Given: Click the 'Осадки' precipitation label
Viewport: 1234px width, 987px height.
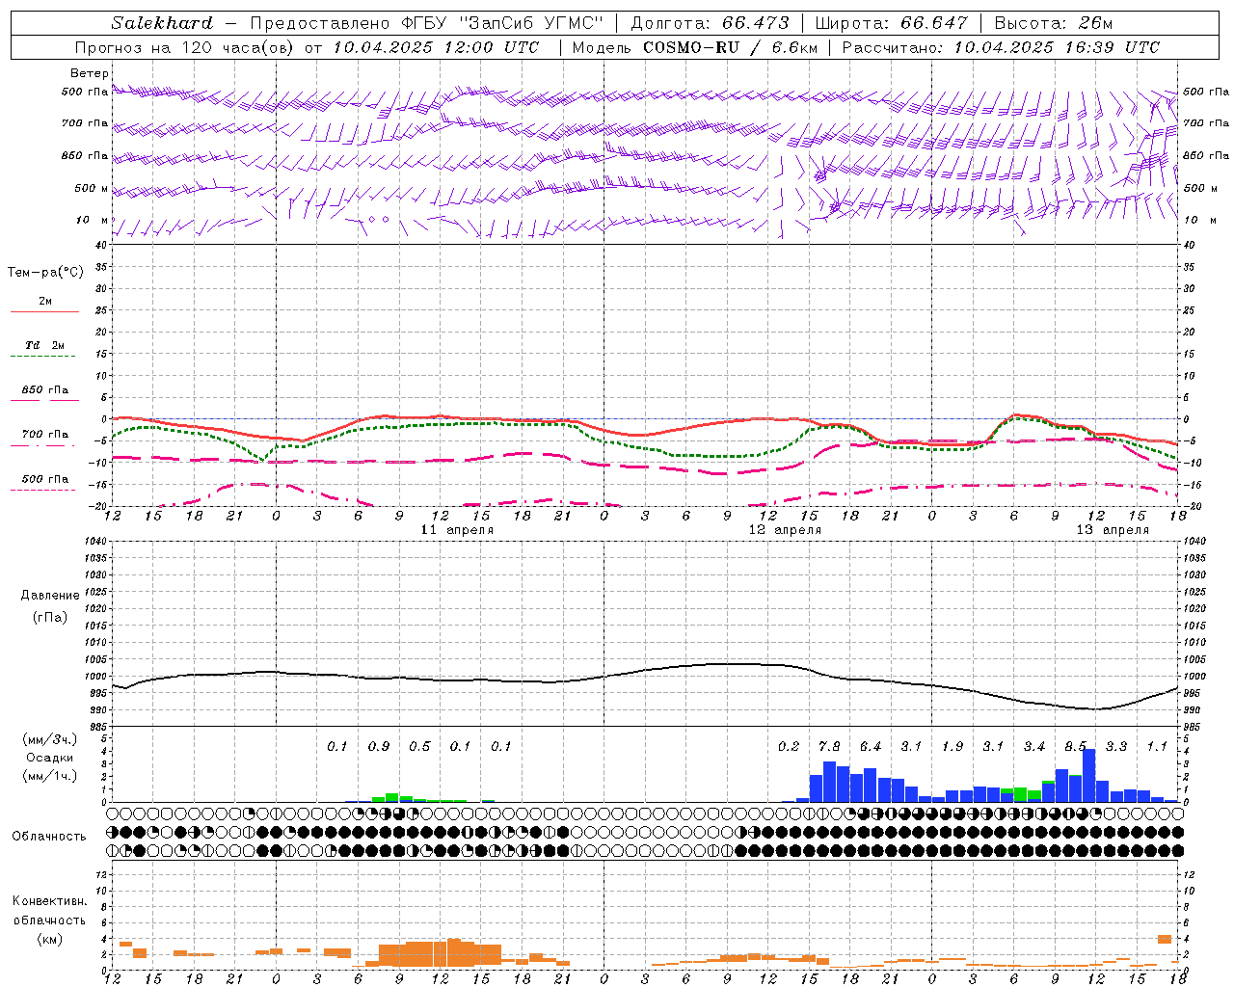Looking at the screenshot, I should click(50, 758).
